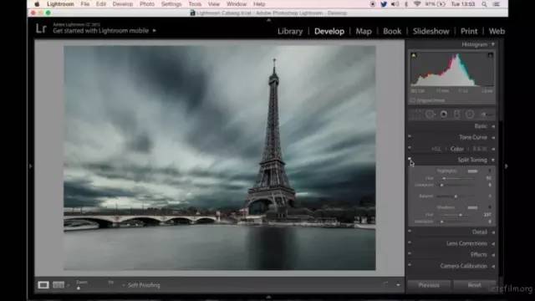Turn off Split Toning panel switch

410,159
